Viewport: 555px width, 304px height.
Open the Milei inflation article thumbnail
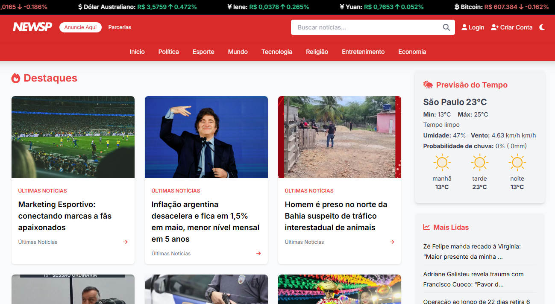tap(206, 137)
